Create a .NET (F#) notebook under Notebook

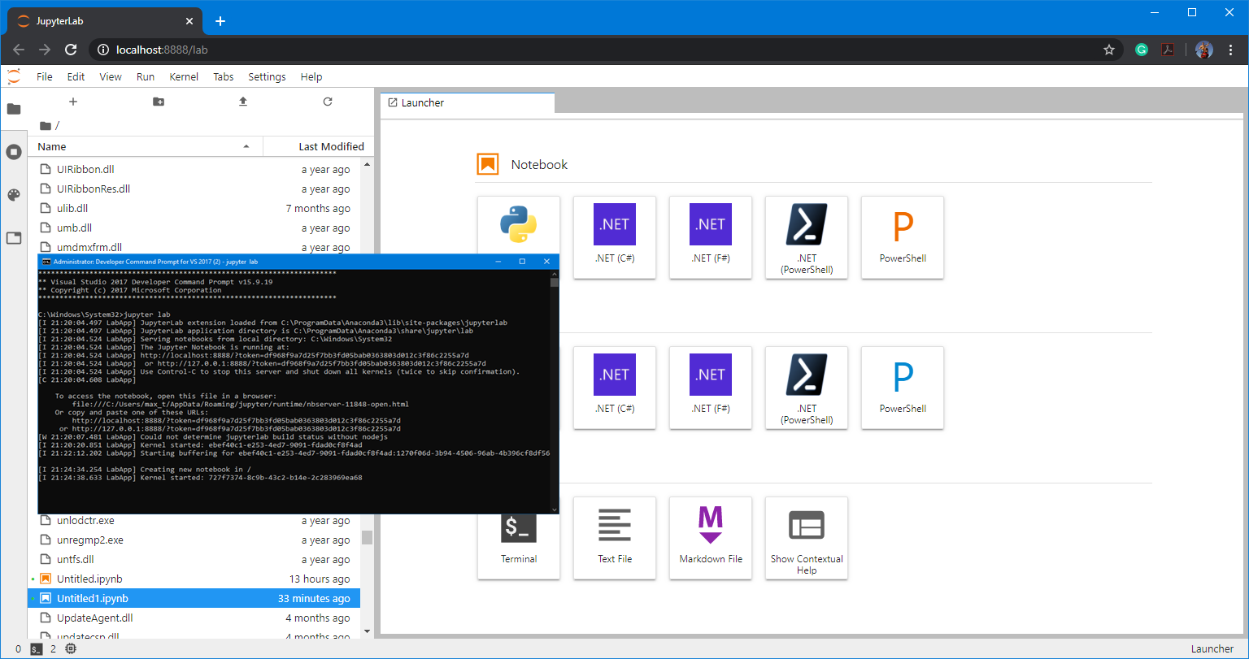[711, 237]
